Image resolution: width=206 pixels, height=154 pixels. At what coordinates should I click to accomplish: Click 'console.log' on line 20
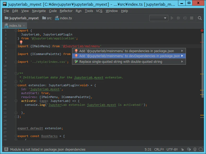tap(35, 105)
